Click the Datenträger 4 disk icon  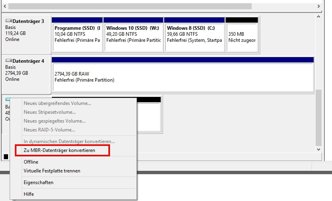[x=9, y=61]
